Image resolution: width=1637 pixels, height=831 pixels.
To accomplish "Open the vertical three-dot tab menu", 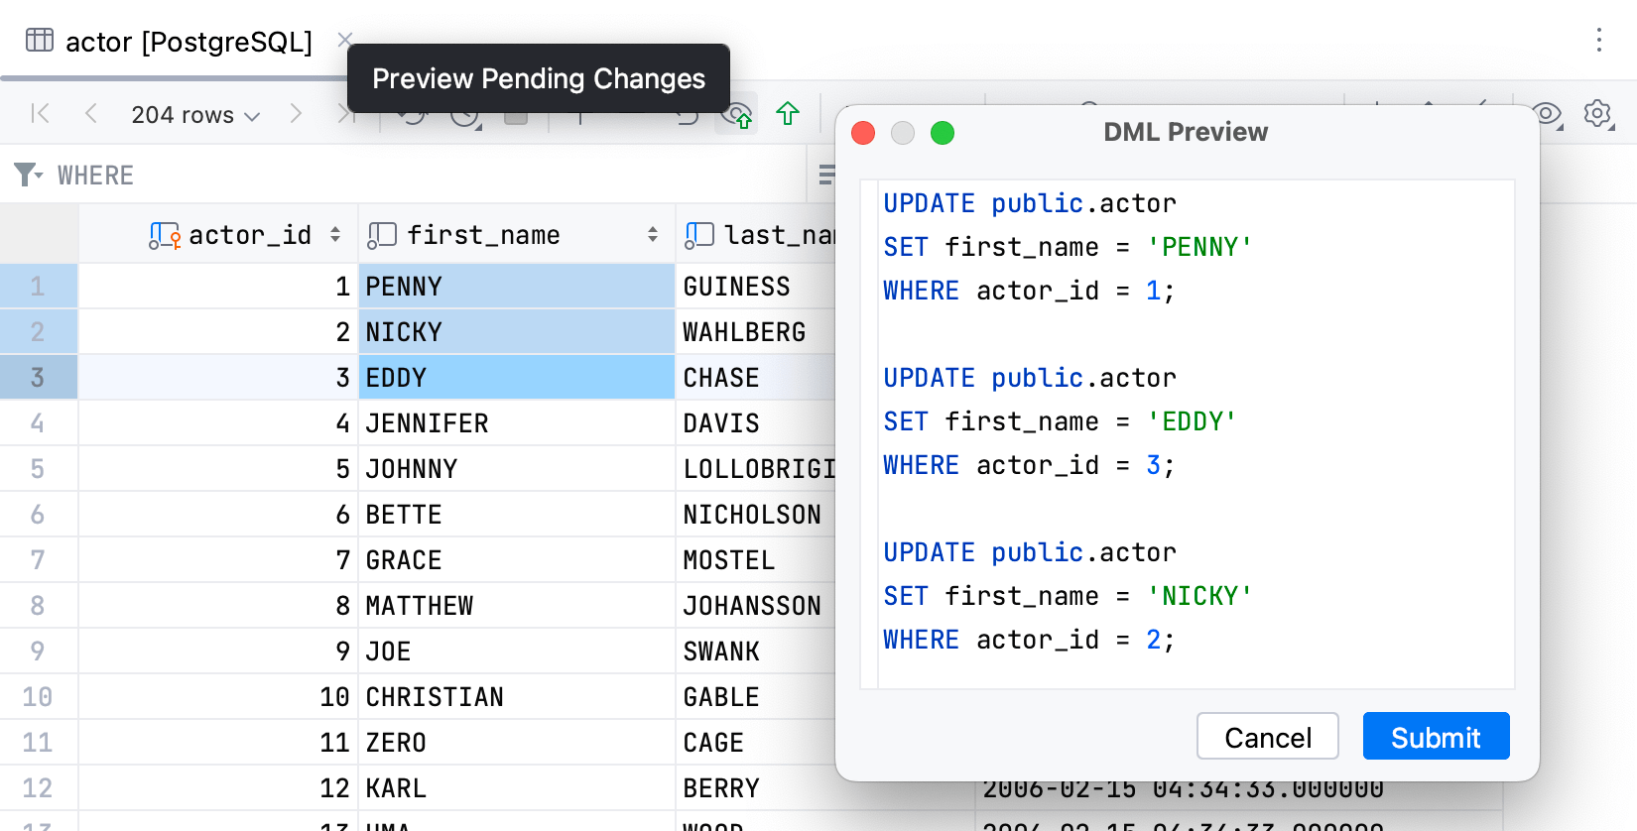I will tap(1598, 40).
